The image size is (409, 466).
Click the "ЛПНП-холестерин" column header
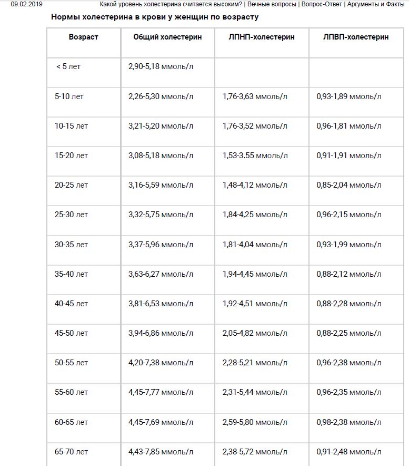click(x=262, y=37)
